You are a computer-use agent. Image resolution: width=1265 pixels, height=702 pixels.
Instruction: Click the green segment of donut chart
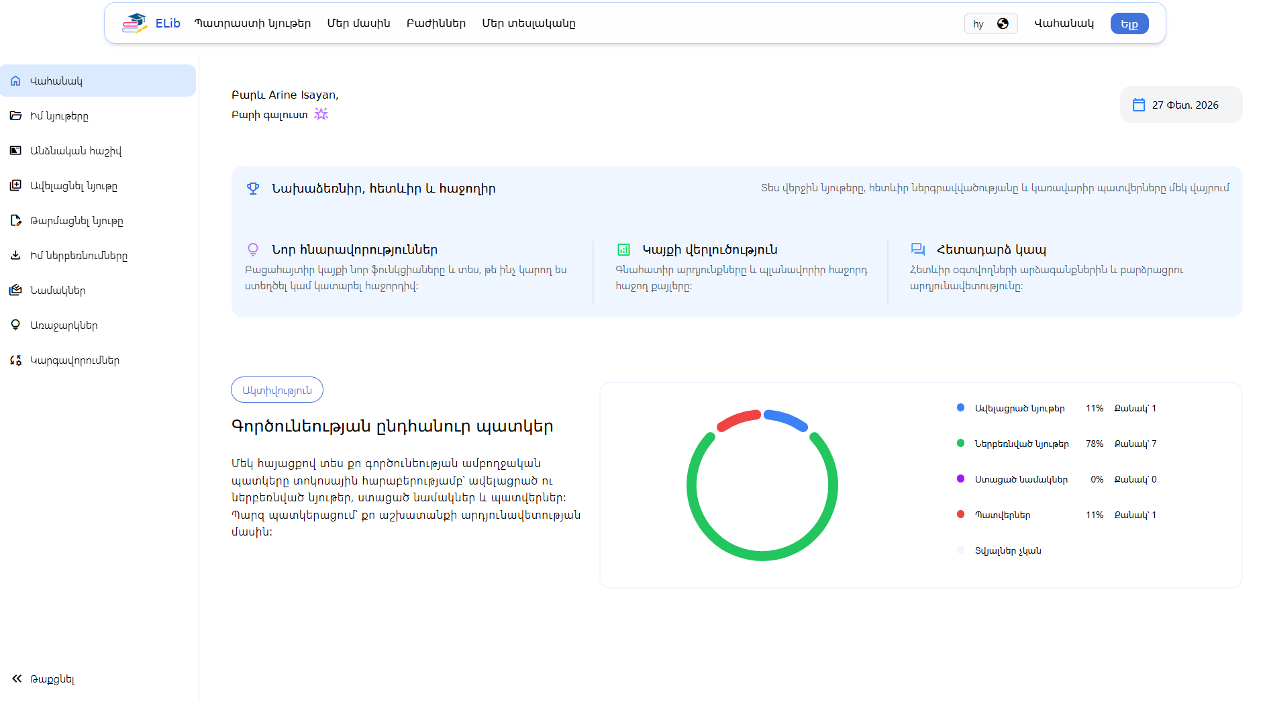pyautogui.click(x=762, y=556)
